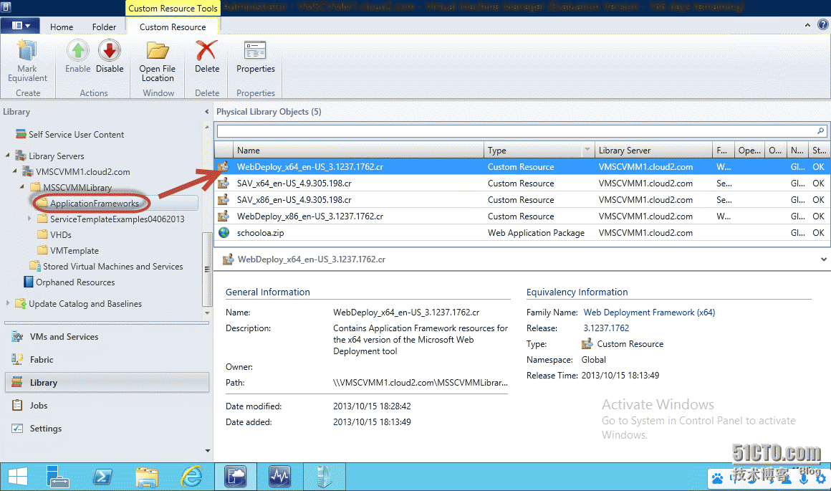Select SAV_x64_en-US_4.9.305.198.cr row
This screenshot has width=831, height=491.
pyautogui.click(x=522, y=183)
